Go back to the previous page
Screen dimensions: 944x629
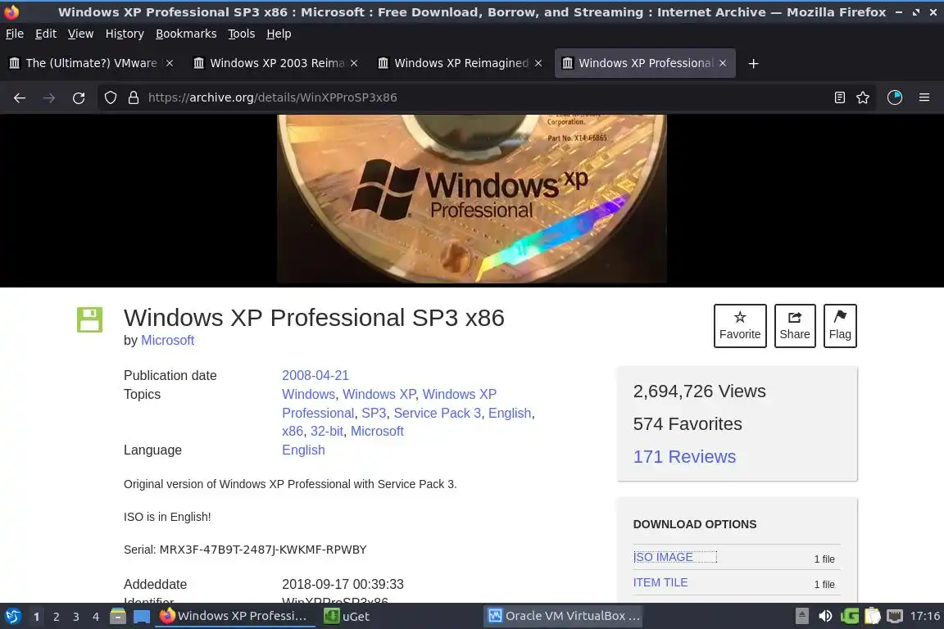click(x=20, y=97)
